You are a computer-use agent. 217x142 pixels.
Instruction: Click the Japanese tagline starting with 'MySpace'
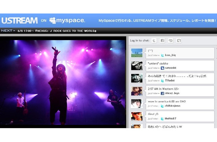(158, 21)
